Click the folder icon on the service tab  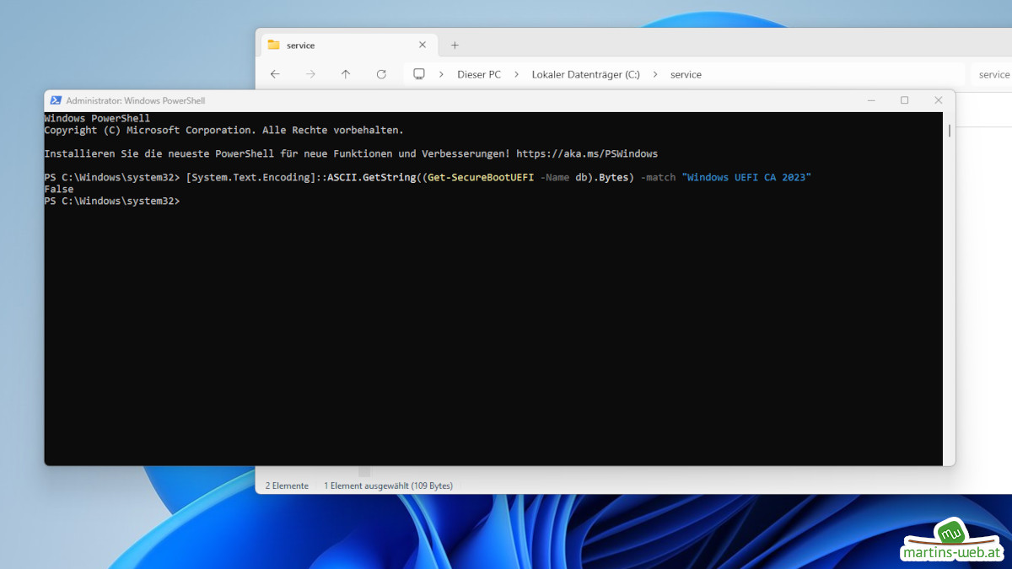coord(273,46)
